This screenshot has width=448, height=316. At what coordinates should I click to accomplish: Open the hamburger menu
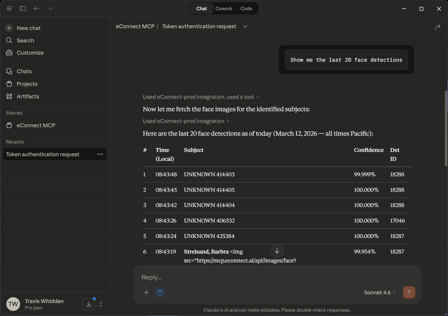[9, 8]
